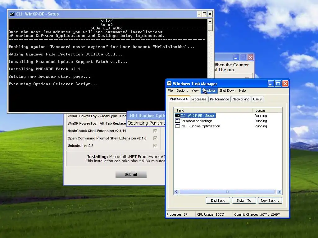Viewport: 318px width, 238px height.
Task: Open the View menu in Task Manager
Action: [x=195, y=90]
